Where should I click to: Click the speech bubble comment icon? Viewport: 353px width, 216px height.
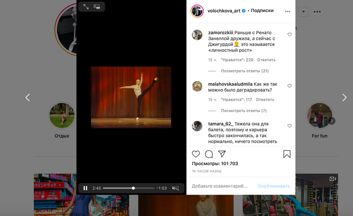pos(209,154)
